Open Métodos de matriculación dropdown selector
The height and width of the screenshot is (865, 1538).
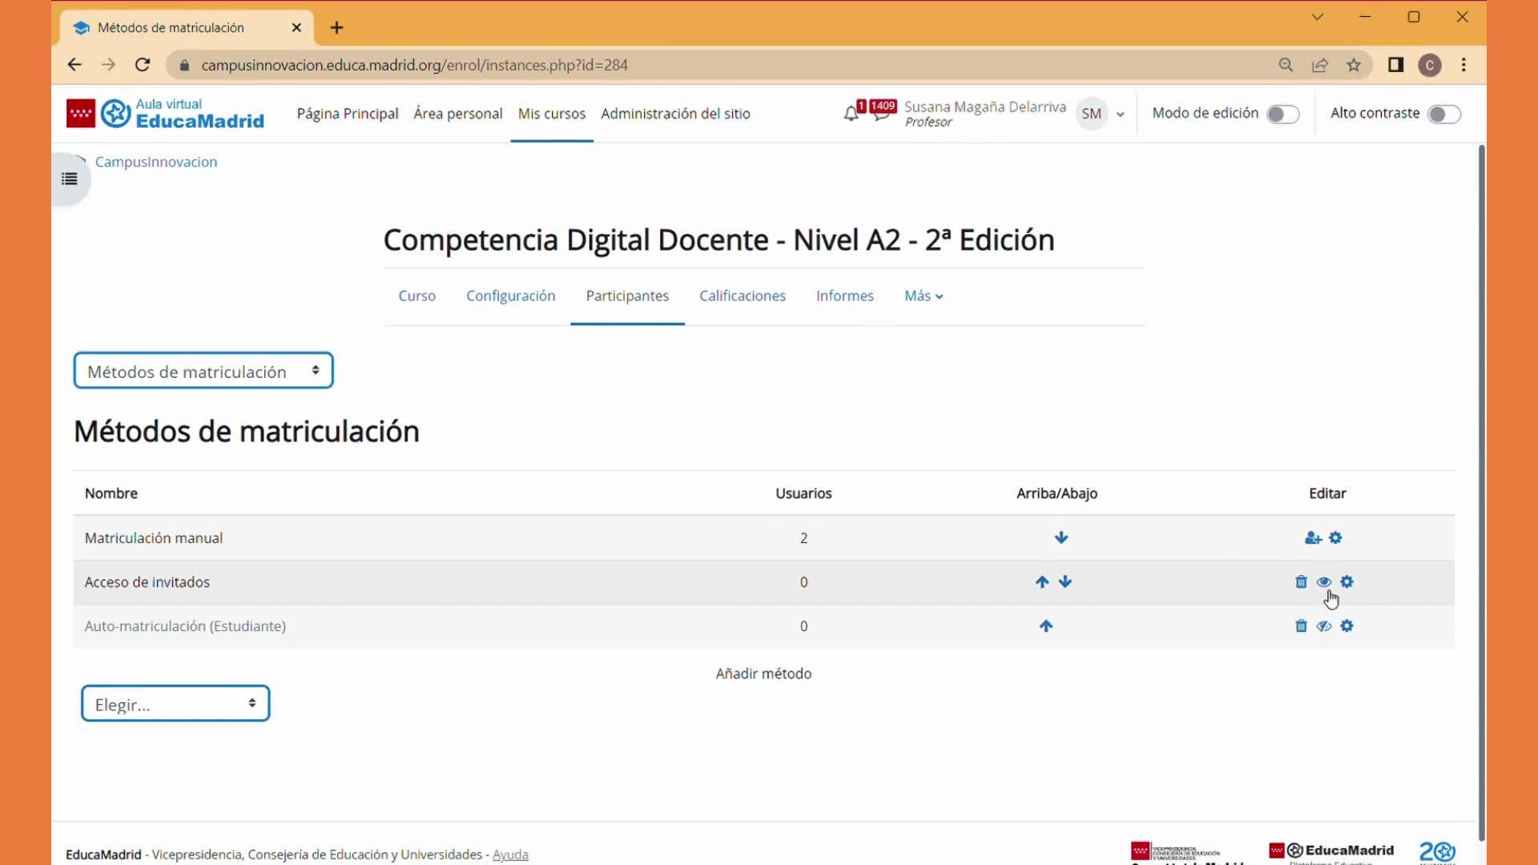(x=203, y=372)
